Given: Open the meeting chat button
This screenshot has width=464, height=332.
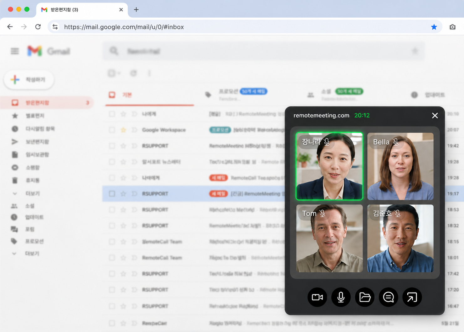Looking at the screenshot, I should tap(388, 297).
